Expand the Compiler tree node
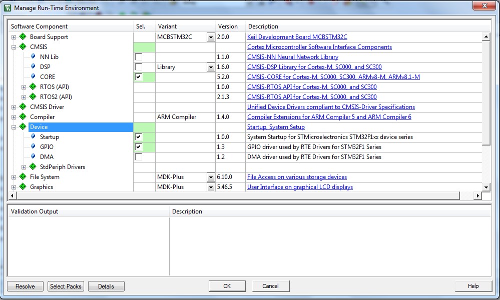This screenshot has width=500, height=300. (14, 117)
